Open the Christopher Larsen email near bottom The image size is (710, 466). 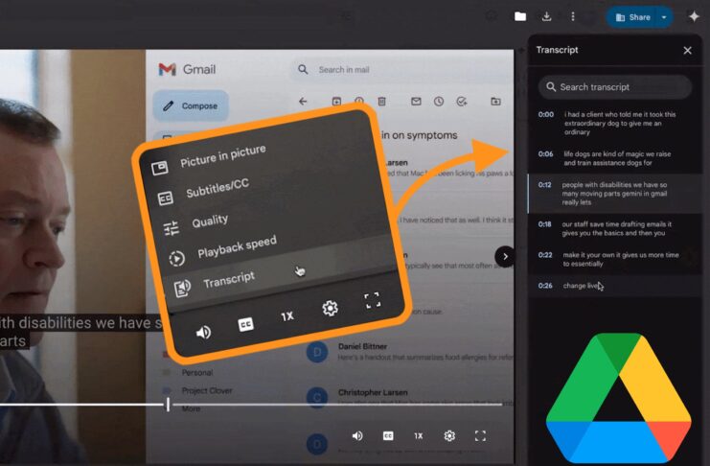pyautogui.click(x=410, y=397)
